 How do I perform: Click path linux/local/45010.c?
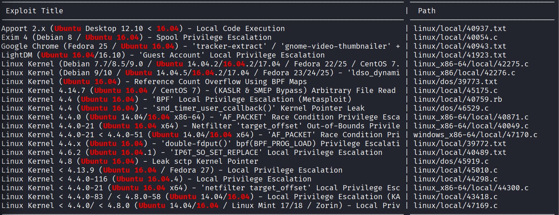pos(456,170)
